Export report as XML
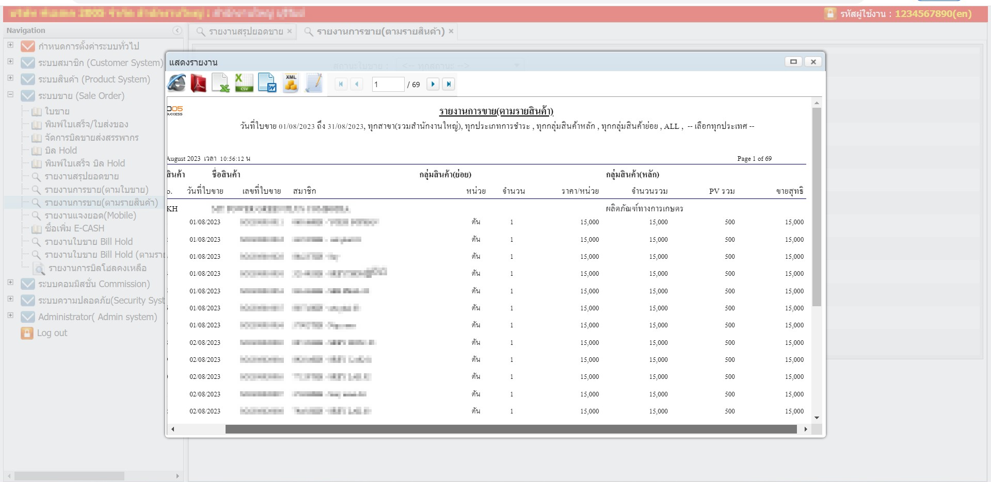This screenshot has width=991, height=482. [x=291, y=84]
